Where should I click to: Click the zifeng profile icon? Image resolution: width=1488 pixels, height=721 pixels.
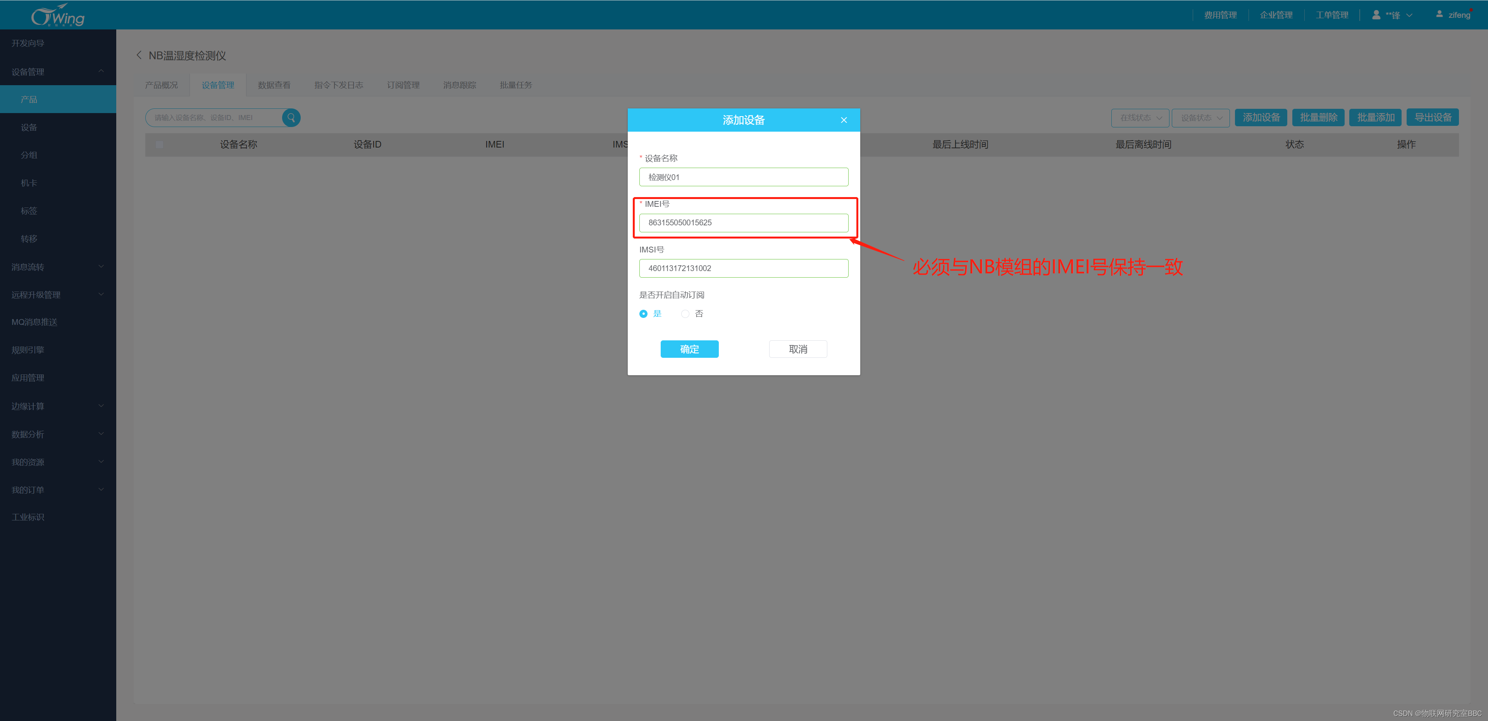click(x=1440, y=14)
